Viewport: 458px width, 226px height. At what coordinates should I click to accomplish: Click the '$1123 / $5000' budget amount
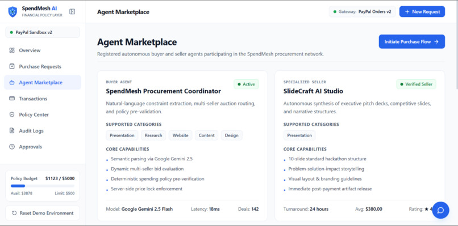point(60,178)
